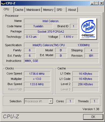Expand the Processor #1 selection dropdown arrow
Screen dimensions: 105x122
(51, 101)
